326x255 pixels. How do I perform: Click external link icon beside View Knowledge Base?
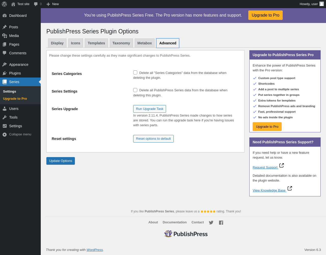(x=290, y=188)
